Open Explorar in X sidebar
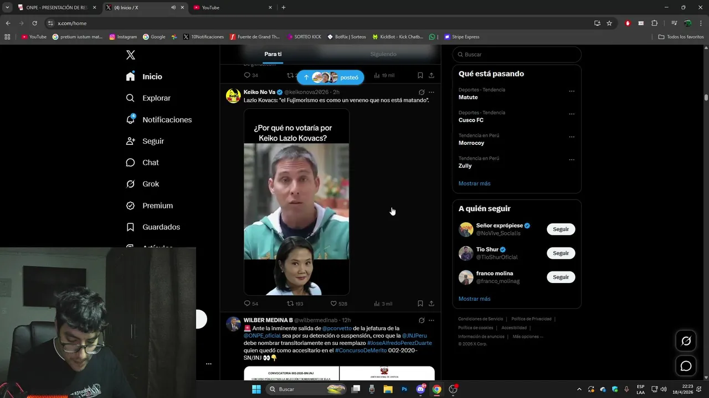 148,98
